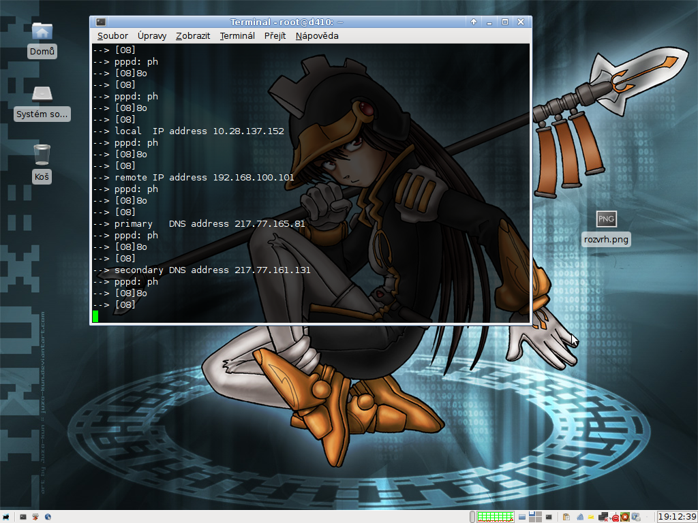The height and width of the screenshot is (523, 698).
Task: Open the power manager plug tray icon
Action: [636, 517]
